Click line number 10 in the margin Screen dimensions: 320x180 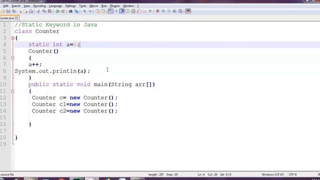click(x=3, y=84)
